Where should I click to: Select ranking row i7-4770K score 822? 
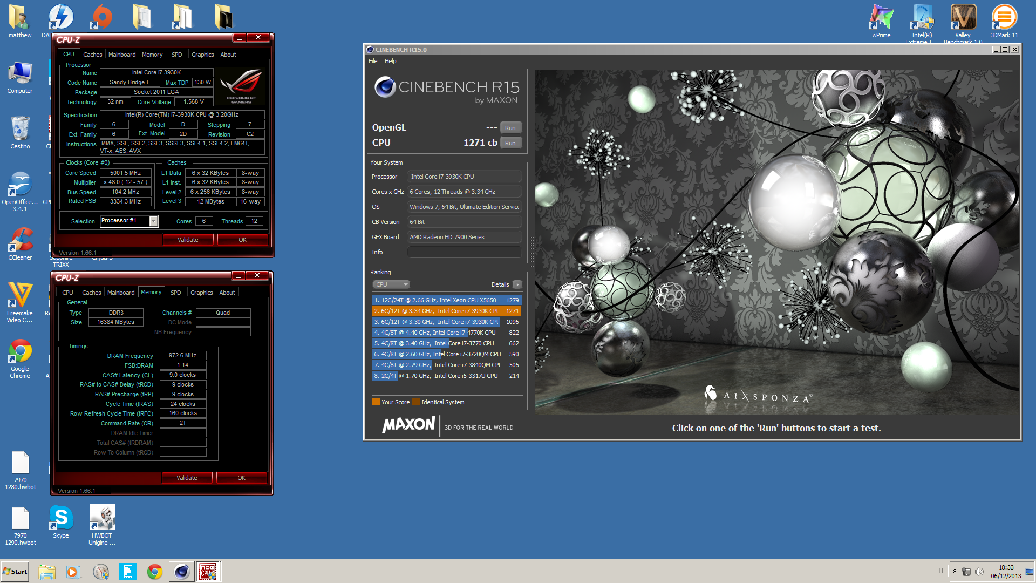[447, 333]
